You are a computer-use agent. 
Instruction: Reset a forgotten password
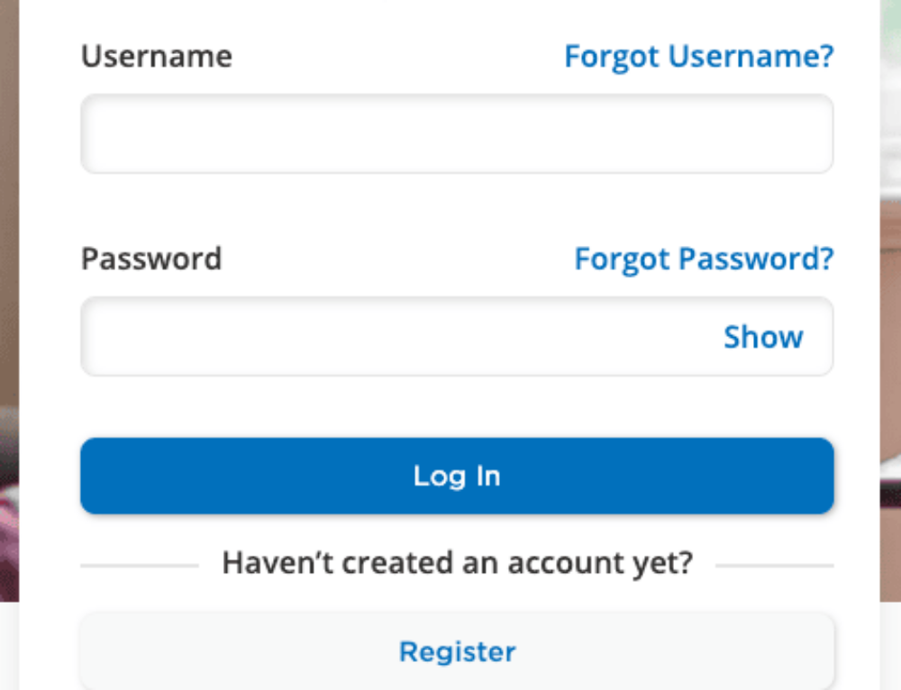tap(704, 259)
